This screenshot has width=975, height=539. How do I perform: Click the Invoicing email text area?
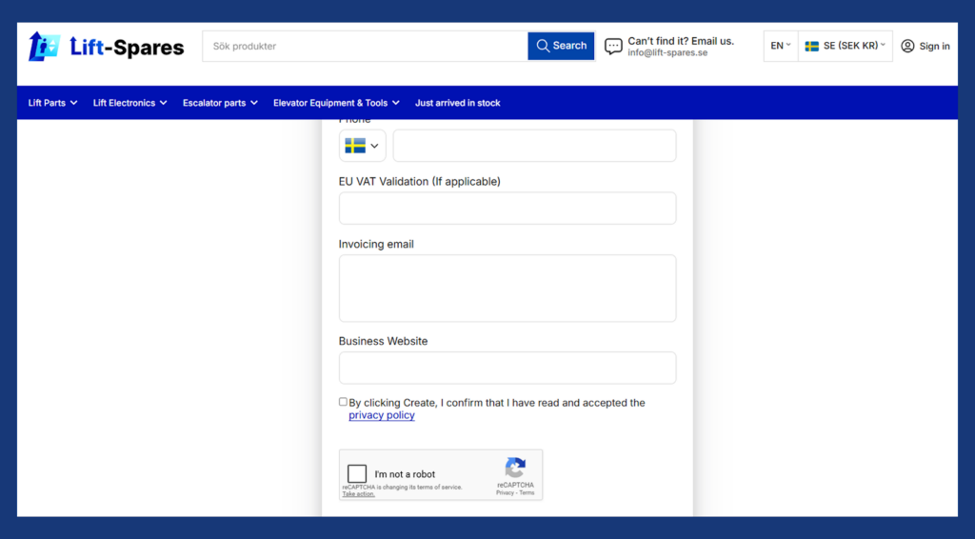507,289
